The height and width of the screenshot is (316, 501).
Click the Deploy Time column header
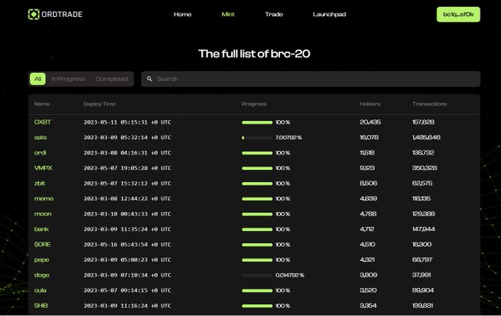click(x=99, y=104)
